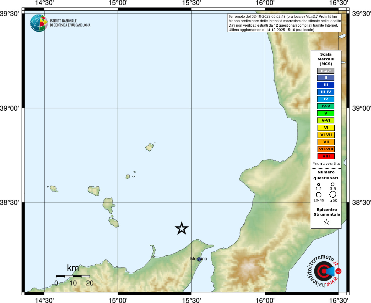Click the epicenter star on the map

coord(182,228)
